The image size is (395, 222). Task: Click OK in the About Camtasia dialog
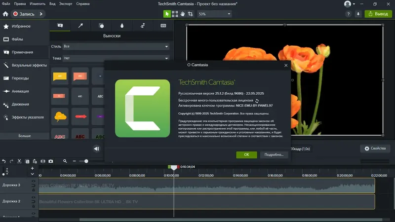tap(246, 154)
